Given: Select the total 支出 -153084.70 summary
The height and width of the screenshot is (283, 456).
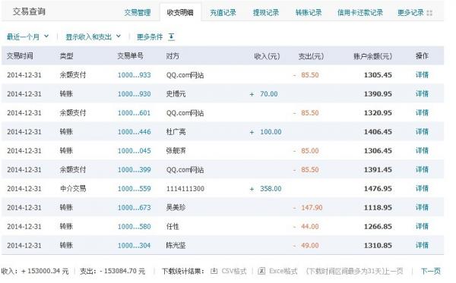Looking at the screenshot, I should pyautogui.click(x=112, y=271).
